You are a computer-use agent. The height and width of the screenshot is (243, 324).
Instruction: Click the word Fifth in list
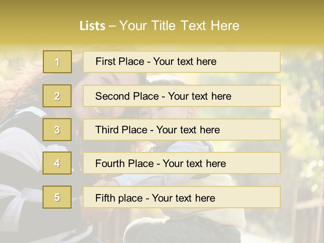pyautogui.click(x=102, y=198)
